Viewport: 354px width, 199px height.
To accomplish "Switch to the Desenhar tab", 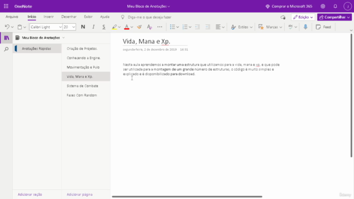I will point(69,17).
